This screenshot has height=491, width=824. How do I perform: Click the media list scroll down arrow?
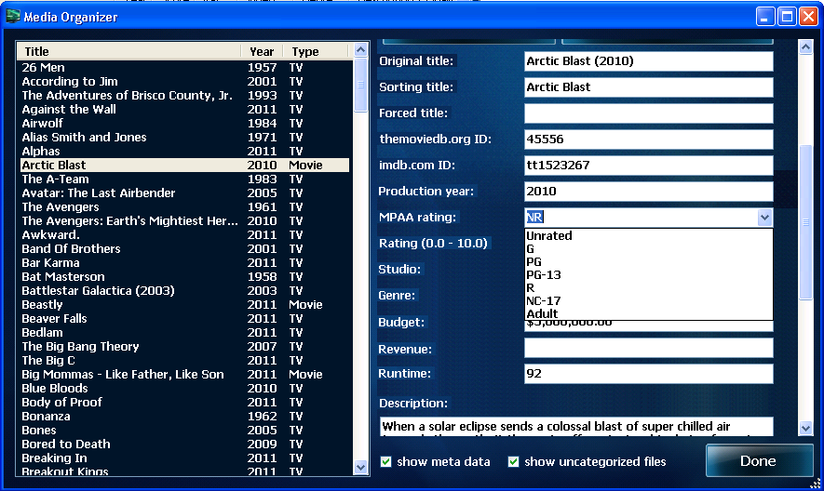[360, 467]
